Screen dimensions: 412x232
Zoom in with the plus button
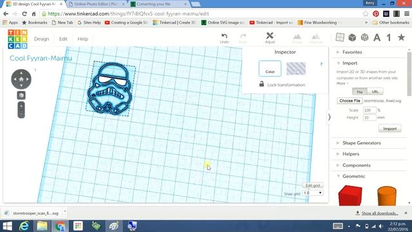[21, 106]
